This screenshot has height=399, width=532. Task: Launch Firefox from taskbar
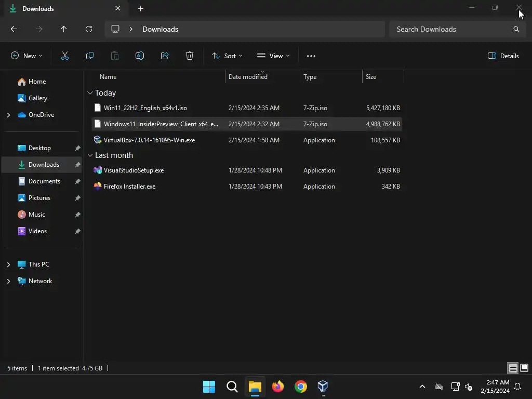coord(278,387)
